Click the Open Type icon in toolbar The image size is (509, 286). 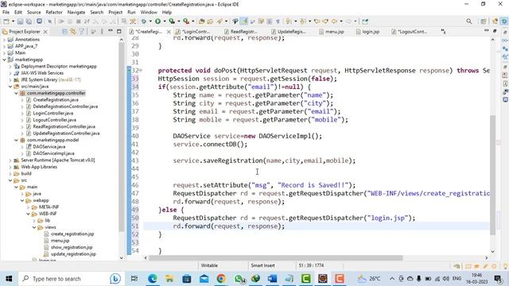(x=201, y=21)
